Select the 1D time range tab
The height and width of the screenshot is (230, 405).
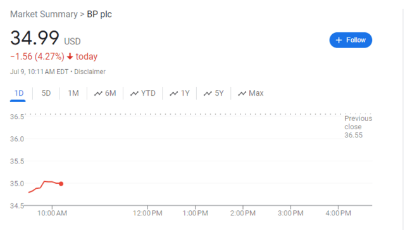tap(18, 93)
